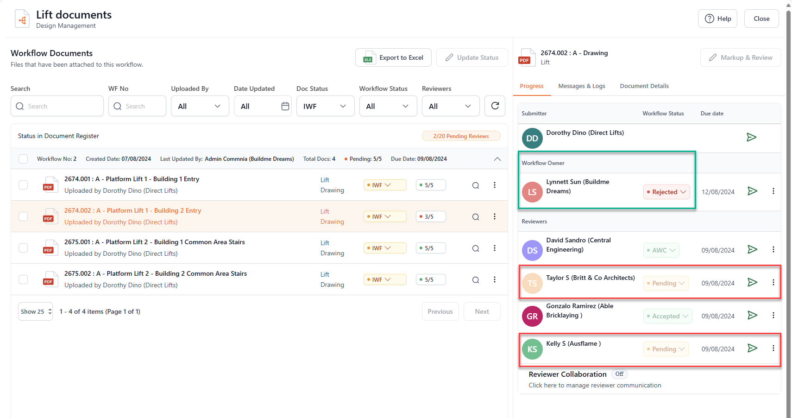Image resolution: width=792 pixels, height=418 pixels.
Task: Open Rejected status dropdown for Lynnett Sun
Action: point(666,192)
